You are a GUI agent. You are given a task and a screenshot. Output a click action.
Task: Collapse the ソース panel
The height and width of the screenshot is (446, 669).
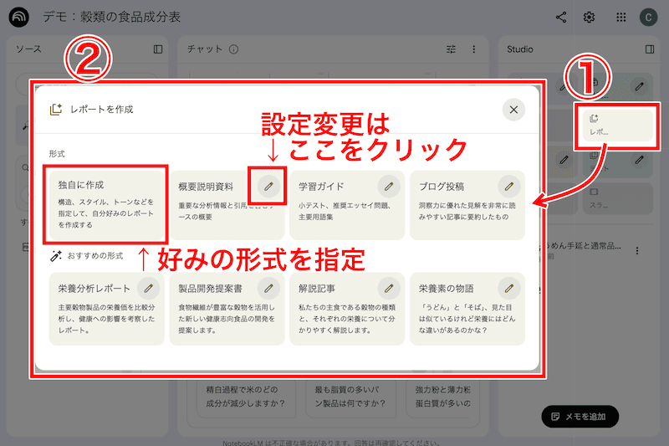(x=158, y=49)
